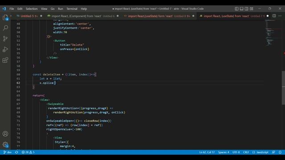Change end-of-line sequence CRLF

point(246,152)
